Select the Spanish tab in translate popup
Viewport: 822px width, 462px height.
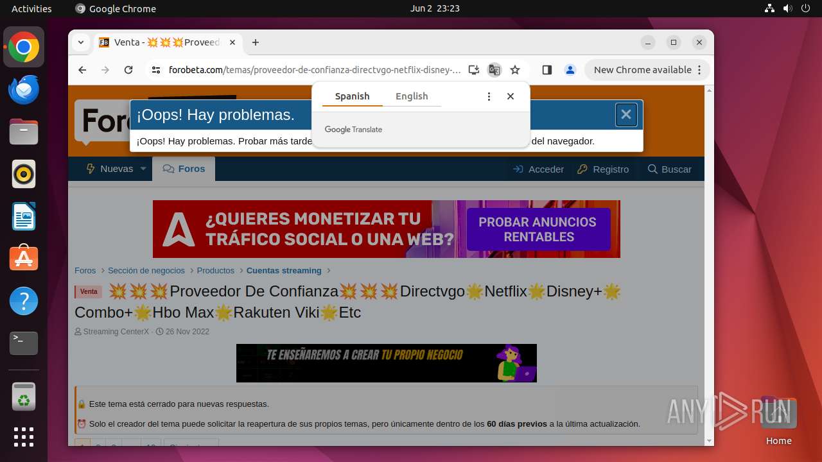pos(352,96)
